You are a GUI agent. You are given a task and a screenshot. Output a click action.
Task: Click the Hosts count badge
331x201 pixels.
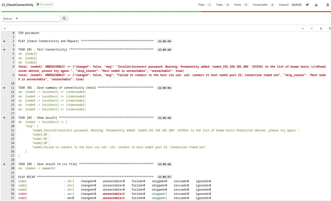[246, 5]
